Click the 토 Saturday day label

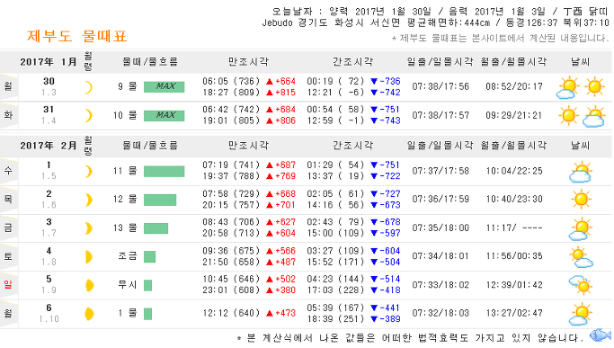click(x=8, y=256)
